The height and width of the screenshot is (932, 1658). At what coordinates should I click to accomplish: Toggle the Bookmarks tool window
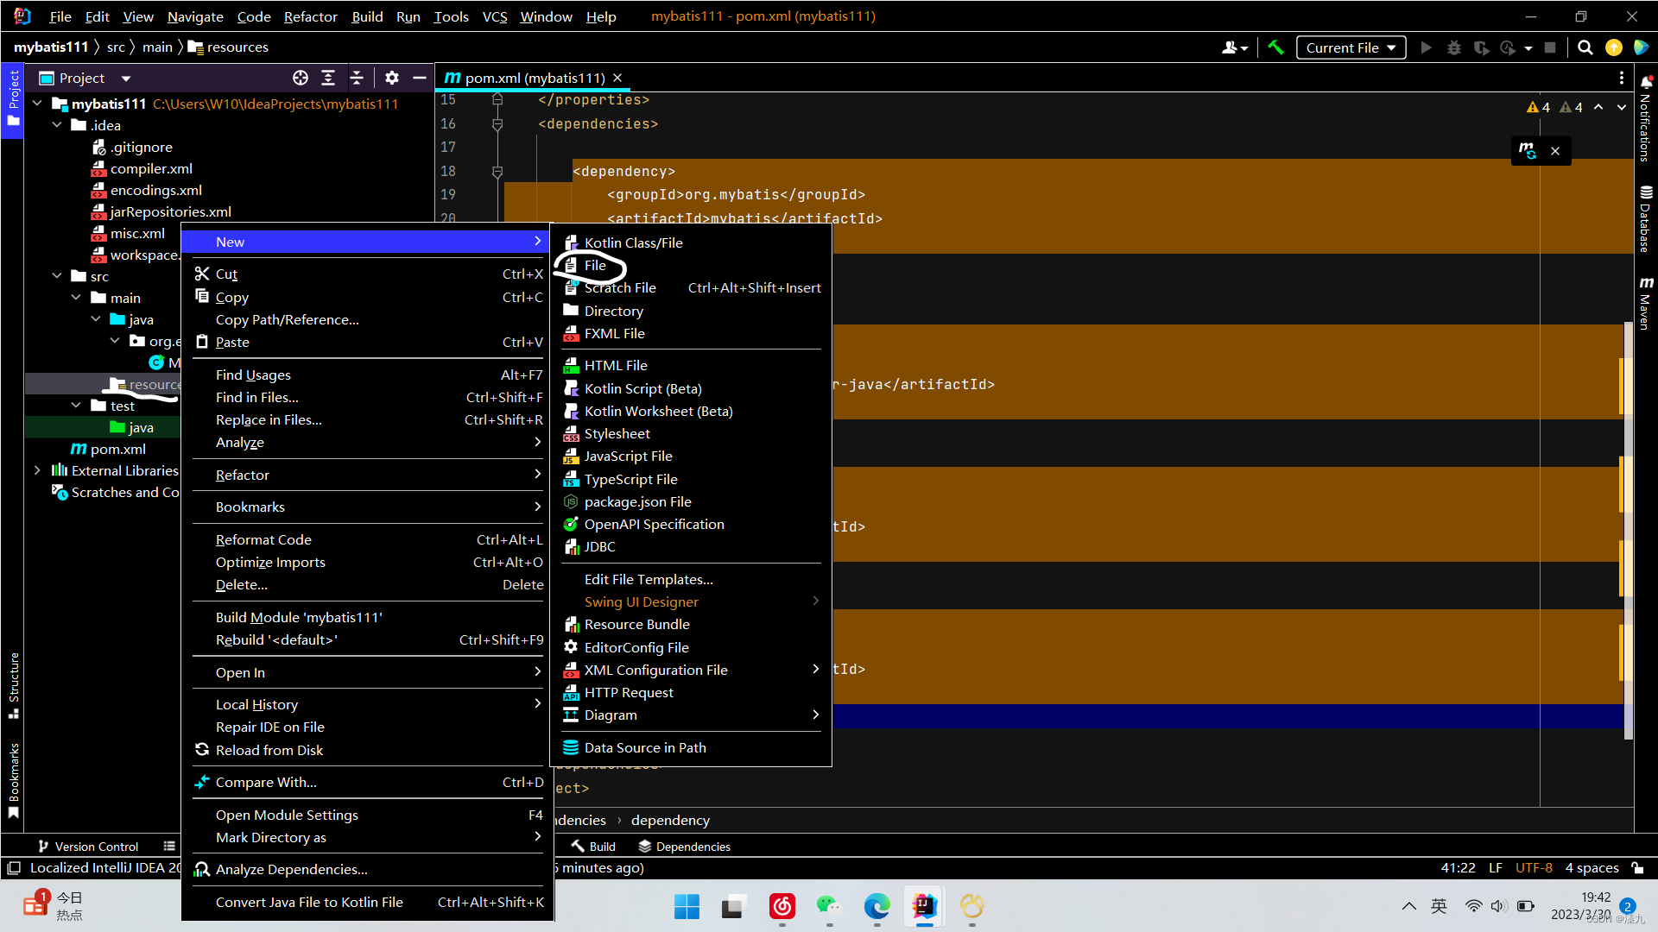[x=14, y=779]
